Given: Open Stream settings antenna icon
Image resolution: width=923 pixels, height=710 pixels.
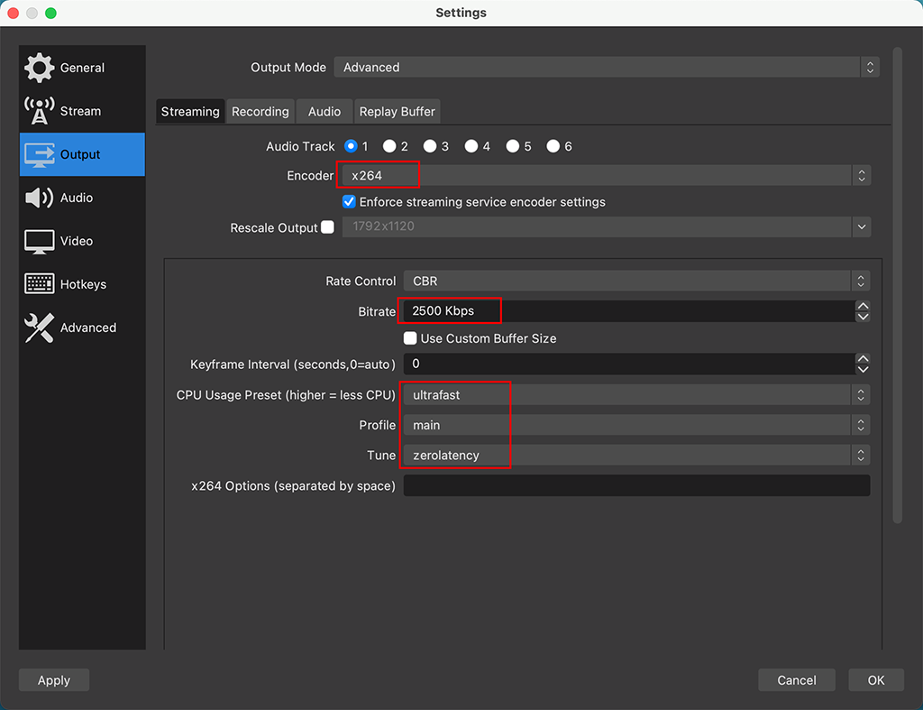Looking at the screenshot, I should [39, 111].
